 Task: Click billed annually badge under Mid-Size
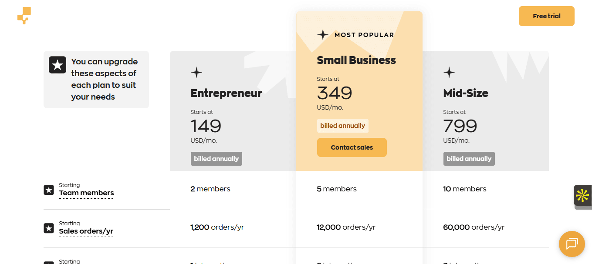[469, 159]
